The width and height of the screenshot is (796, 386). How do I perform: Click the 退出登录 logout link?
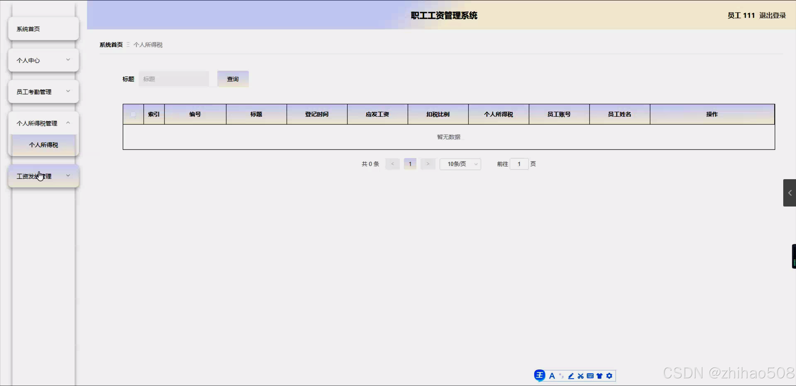click(x=772, y=16)
